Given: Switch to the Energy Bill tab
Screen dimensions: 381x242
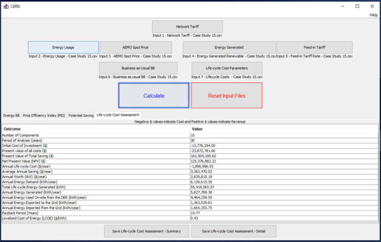Looking at the screenshot, I should point(12,115).
